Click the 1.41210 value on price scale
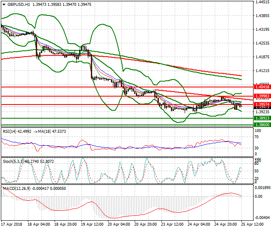 [x=262, y=71]
